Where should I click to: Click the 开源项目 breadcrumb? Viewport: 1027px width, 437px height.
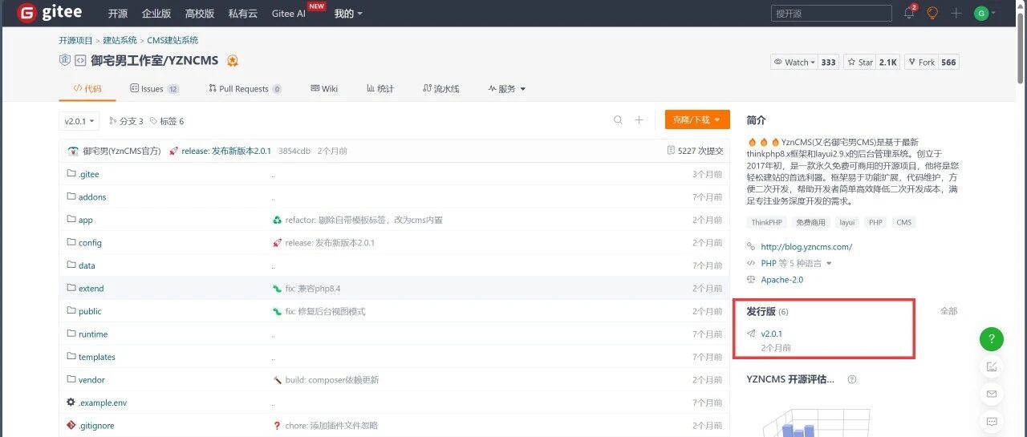75,40
